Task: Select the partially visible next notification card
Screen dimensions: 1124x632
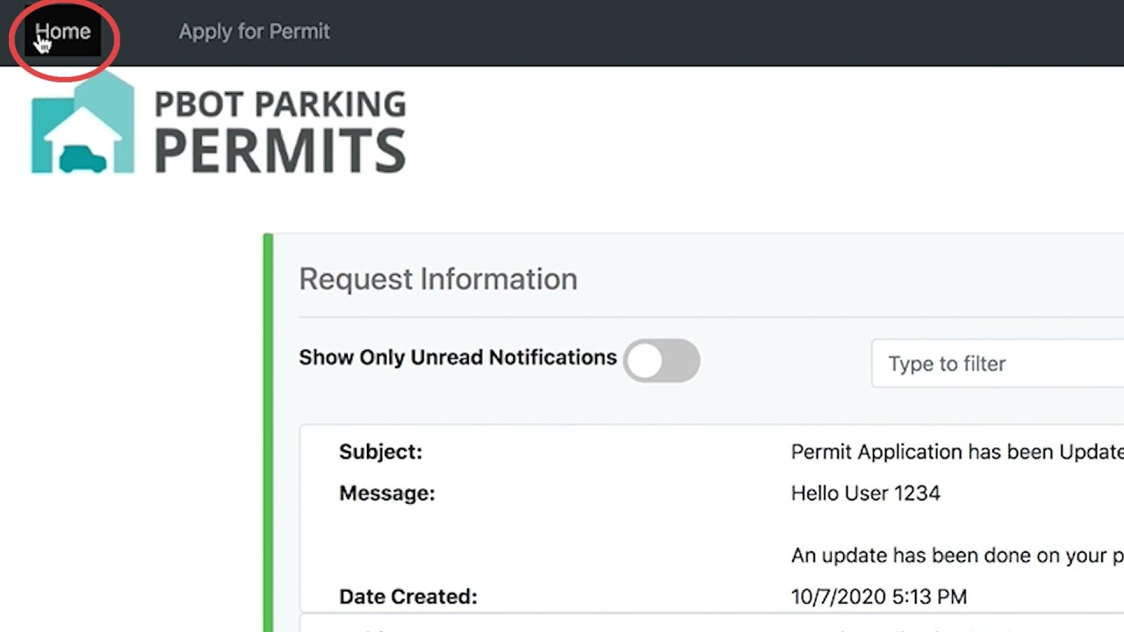Action: 711,623
